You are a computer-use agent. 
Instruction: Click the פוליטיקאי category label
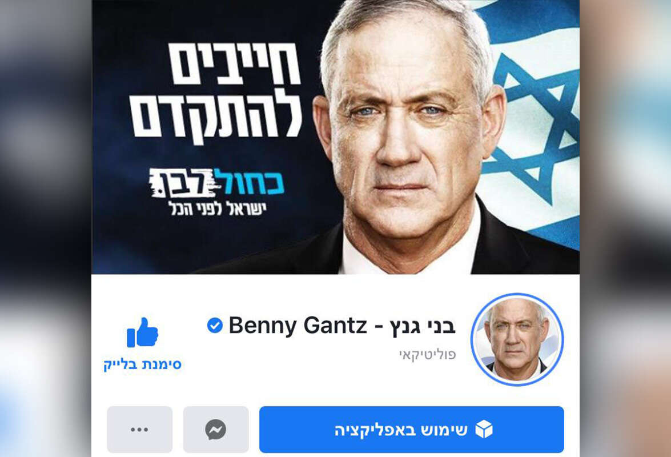point(428,355)
